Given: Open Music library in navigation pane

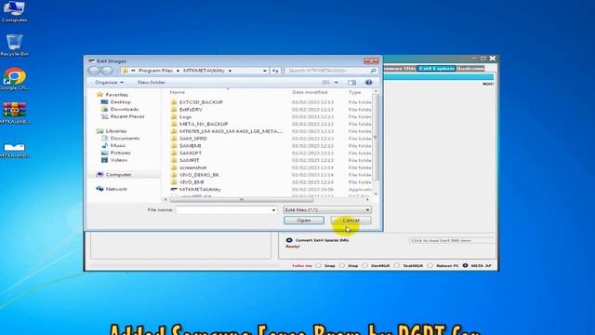Looking at the screenshot, I should [118, 145].
